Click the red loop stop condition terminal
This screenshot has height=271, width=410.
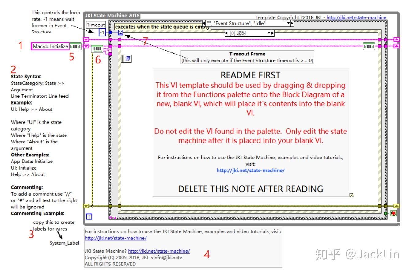point(393,213)
